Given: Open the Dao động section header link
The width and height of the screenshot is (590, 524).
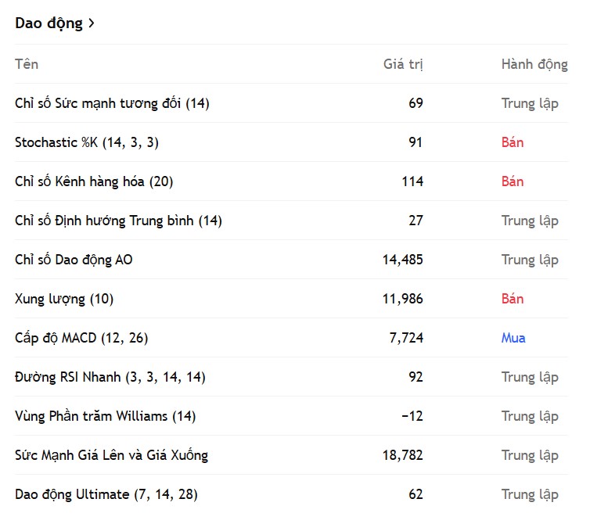Looking at the screenshot, I should click(x=49, y=23).
